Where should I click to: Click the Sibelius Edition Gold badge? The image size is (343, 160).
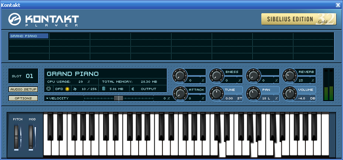299,19
